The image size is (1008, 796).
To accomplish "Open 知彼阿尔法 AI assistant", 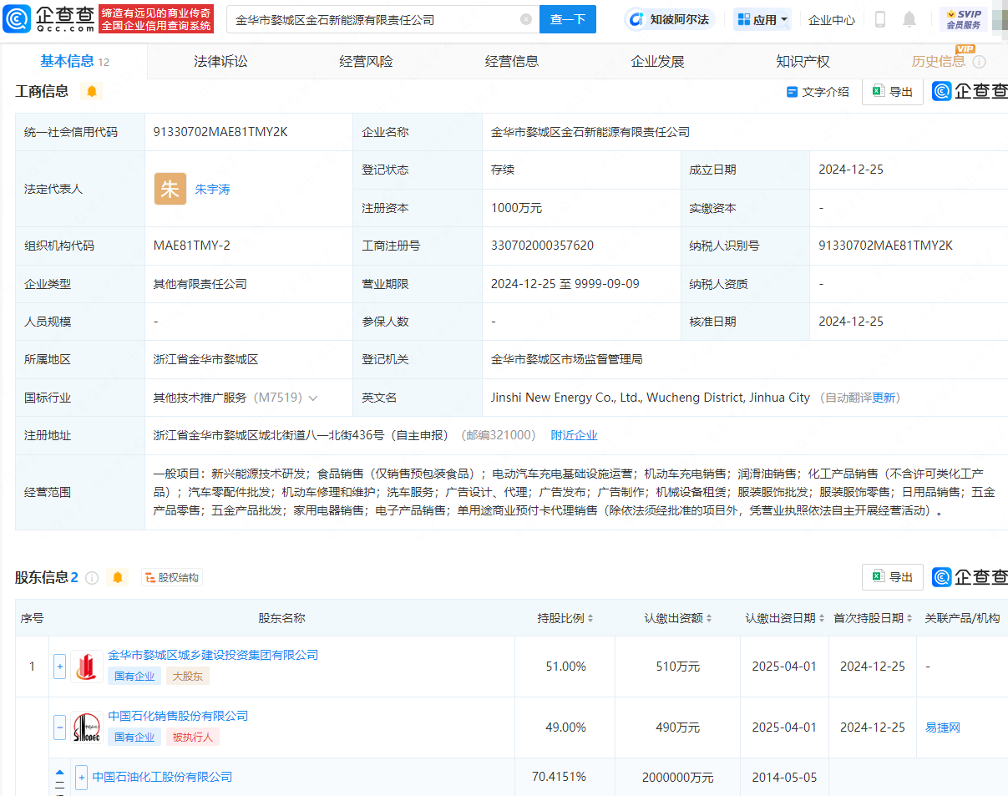I will coord(670,19).
